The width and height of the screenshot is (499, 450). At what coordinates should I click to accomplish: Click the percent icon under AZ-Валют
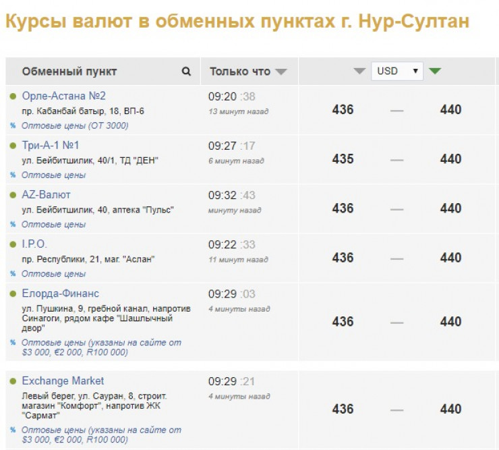click(13, 225)
